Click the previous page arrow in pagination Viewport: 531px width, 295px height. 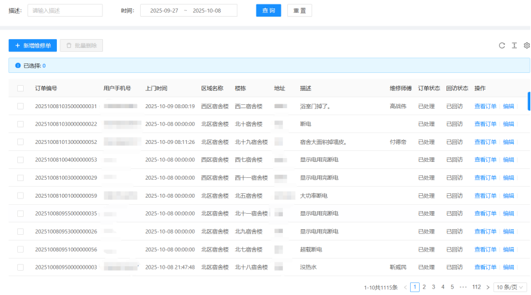[405, 287]
